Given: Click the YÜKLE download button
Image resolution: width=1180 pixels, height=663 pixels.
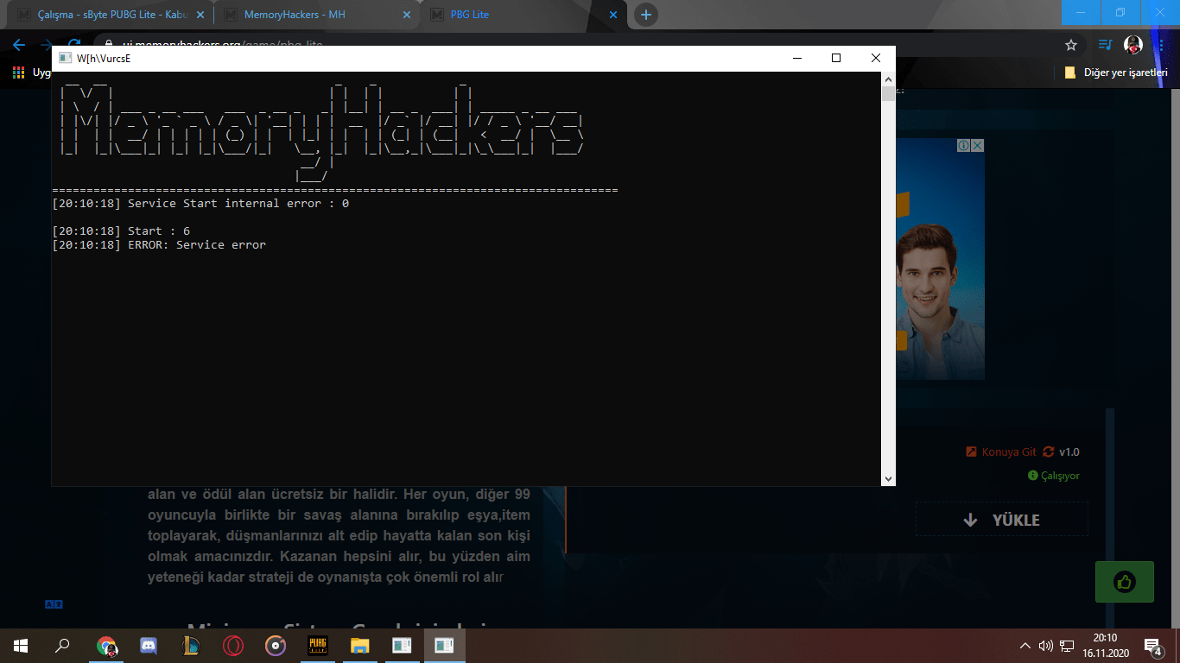Looking at the screenshot, I should [x=1002, y=520].
